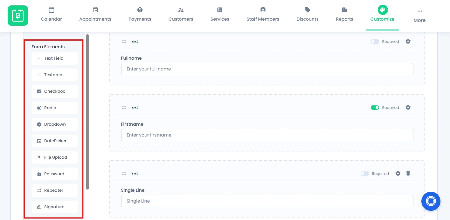Go to Staff Members
450x220 pixels.
tap(263, 15)
